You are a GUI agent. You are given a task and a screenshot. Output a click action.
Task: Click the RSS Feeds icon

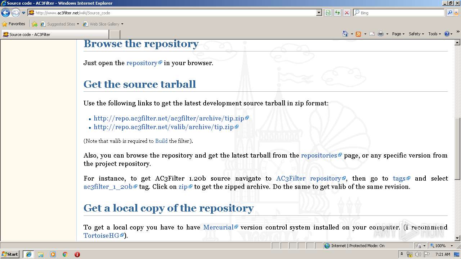pos(358,34)
